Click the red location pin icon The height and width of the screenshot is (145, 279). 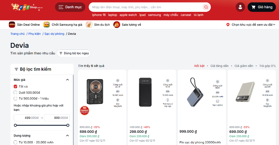click(x=228, y=25)
